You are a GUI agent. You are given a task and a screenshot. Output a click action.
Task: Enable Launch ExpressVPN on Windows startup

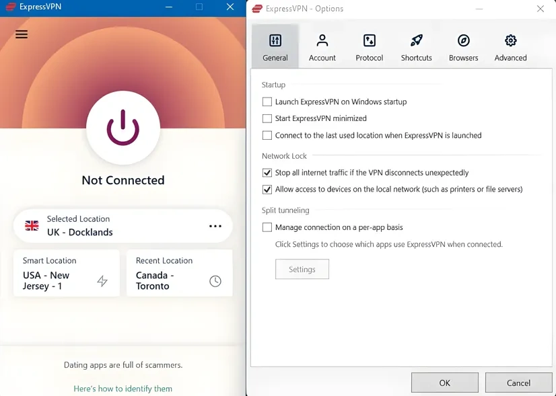point(267,102)
